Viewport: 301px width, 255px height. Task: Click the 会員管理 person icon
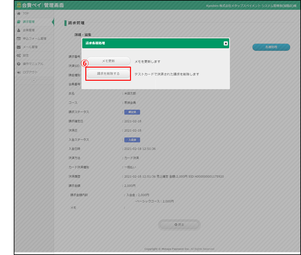[x=19, y=30]
